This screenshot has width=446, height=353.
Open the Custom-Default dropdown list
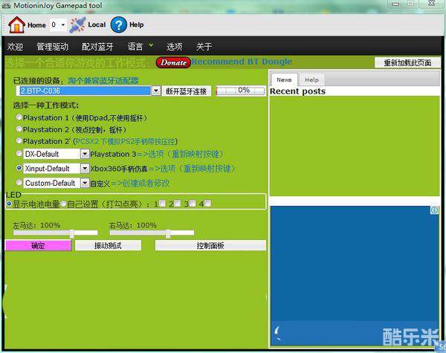click(x=85, y=183)
